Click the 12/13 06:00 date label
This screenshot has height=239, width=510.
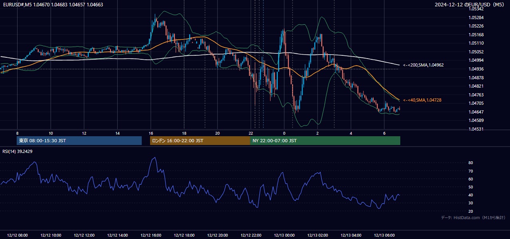pos(384,235)
